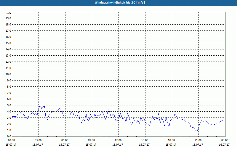Select the 'm/s' unit label on the axis
The width and height of the screenshot is (237, 148).
click(9, 13)
